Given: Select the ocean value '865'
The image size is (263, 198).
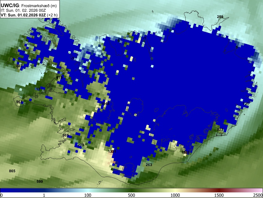Looking at the screenshot, I should click(x=12, y=171).
